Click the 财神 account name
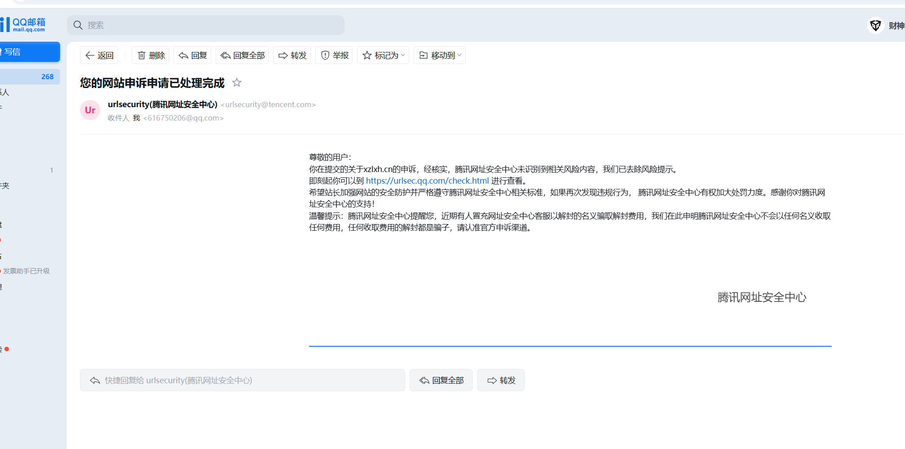Viewport: 905px width, 449px height. pos(896,26)
